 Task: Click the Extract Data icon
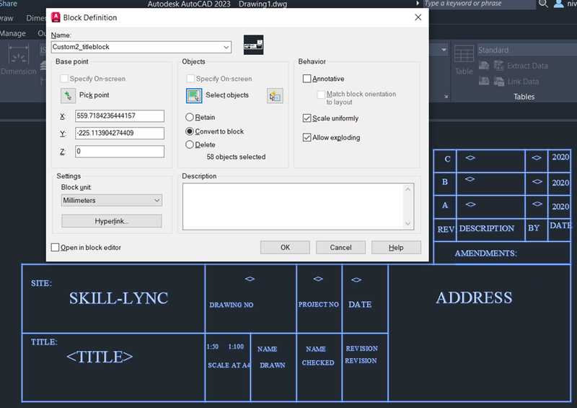[499, 66]
